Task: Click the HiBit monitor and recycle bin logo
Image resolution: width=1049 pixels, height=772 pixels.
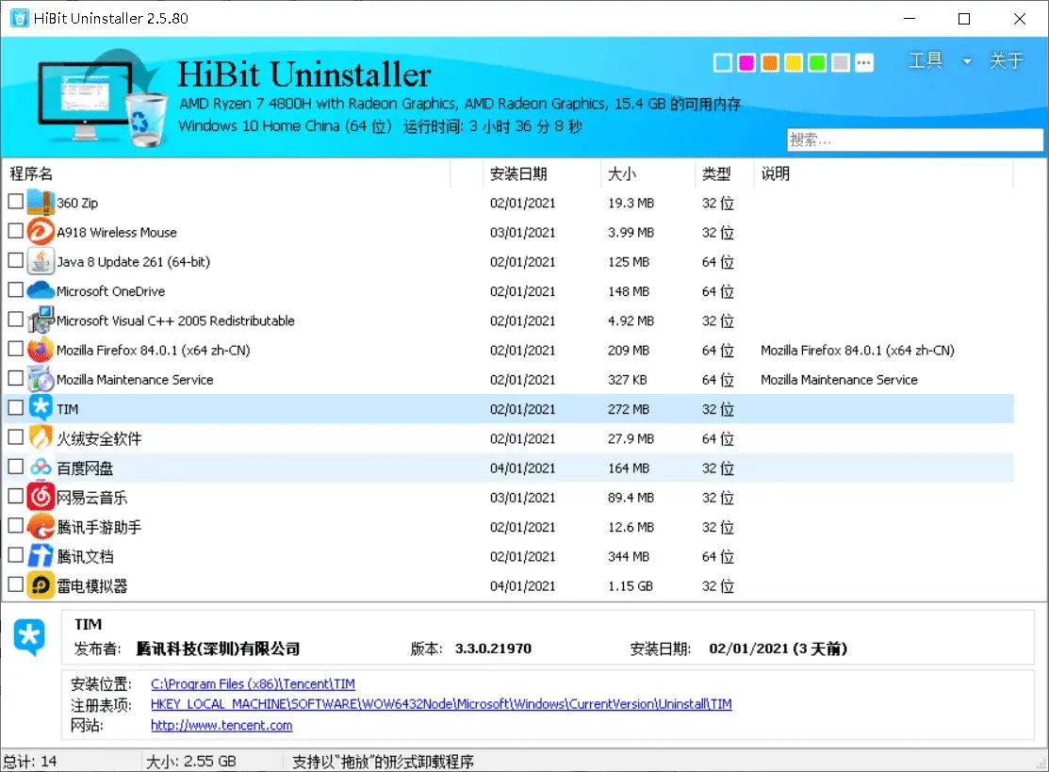Action: tap(102, 98)
